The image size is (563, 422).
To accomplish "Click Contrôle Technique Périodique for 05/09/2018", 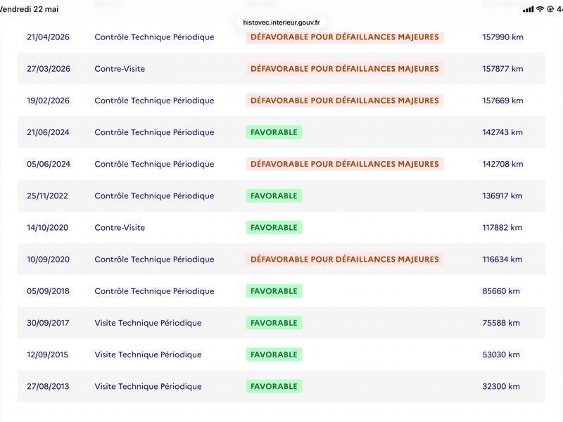I will point(154,291).
